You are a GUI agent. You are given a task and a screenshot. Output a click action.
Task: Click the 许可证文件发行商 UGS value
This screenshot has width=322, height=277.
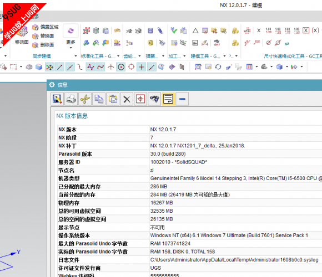pos(155,268)
